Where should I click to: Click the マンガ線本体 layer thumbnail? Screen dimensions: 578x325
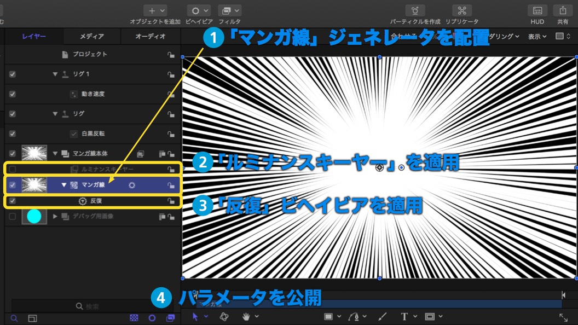click(34, 153)
